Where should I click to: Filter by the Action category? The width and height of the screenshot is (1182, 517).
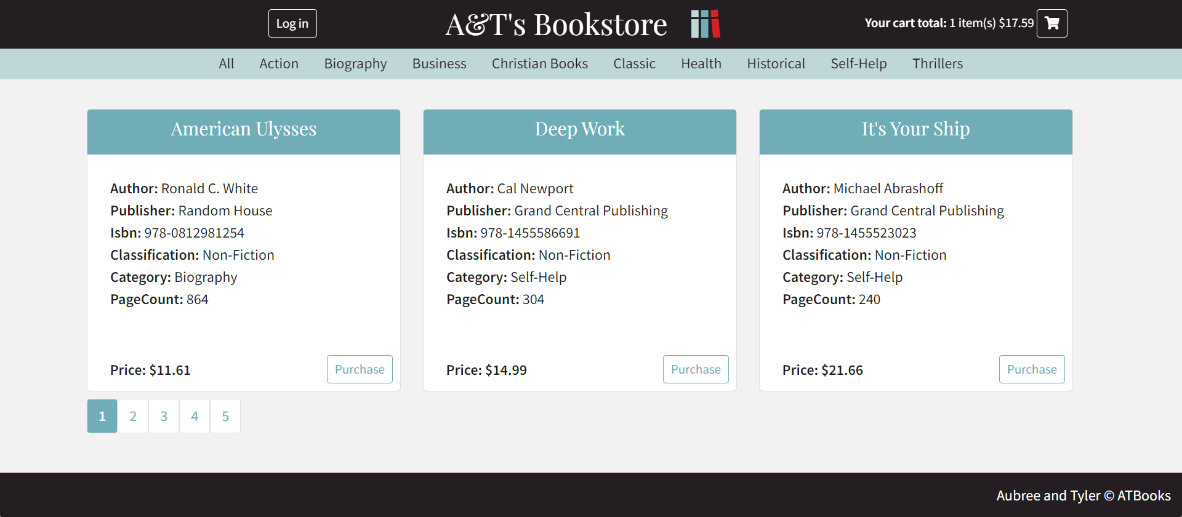pos(279,63)
